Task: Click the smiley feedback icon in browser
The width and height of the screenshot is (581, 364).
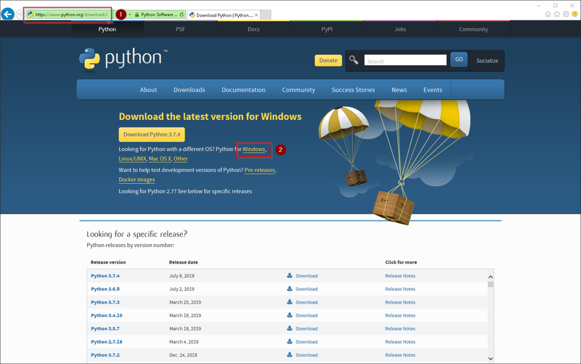Action: pos(574,14)
